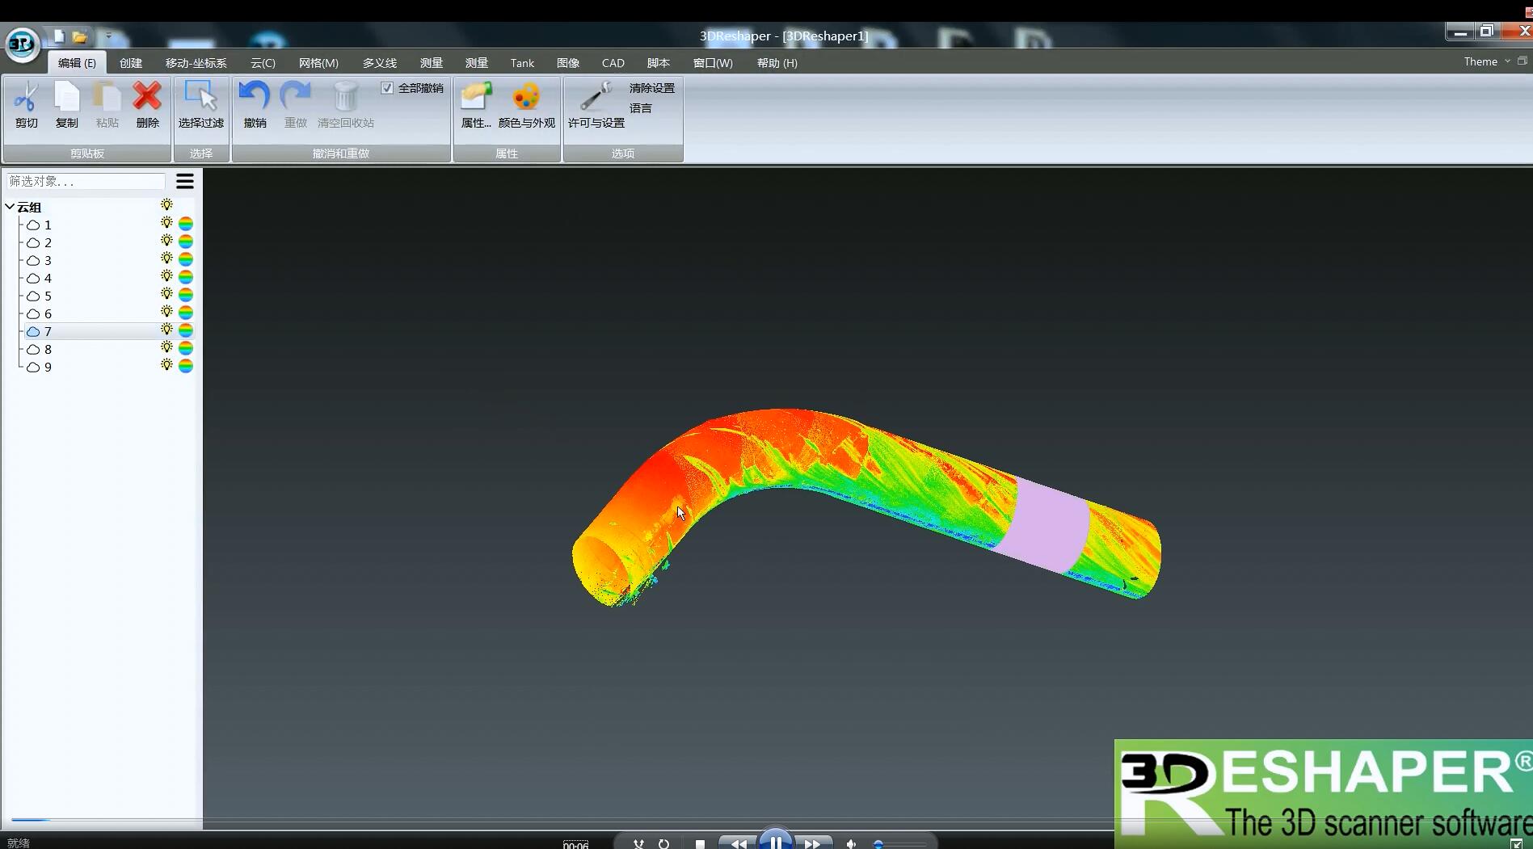
Task: Toggle visibility bulb for cloud 7
Action: [166, 330]
